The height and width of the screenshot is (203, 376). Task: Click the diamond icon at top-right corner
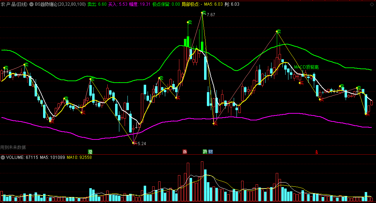pyautogui.click(x=372, y=4)
